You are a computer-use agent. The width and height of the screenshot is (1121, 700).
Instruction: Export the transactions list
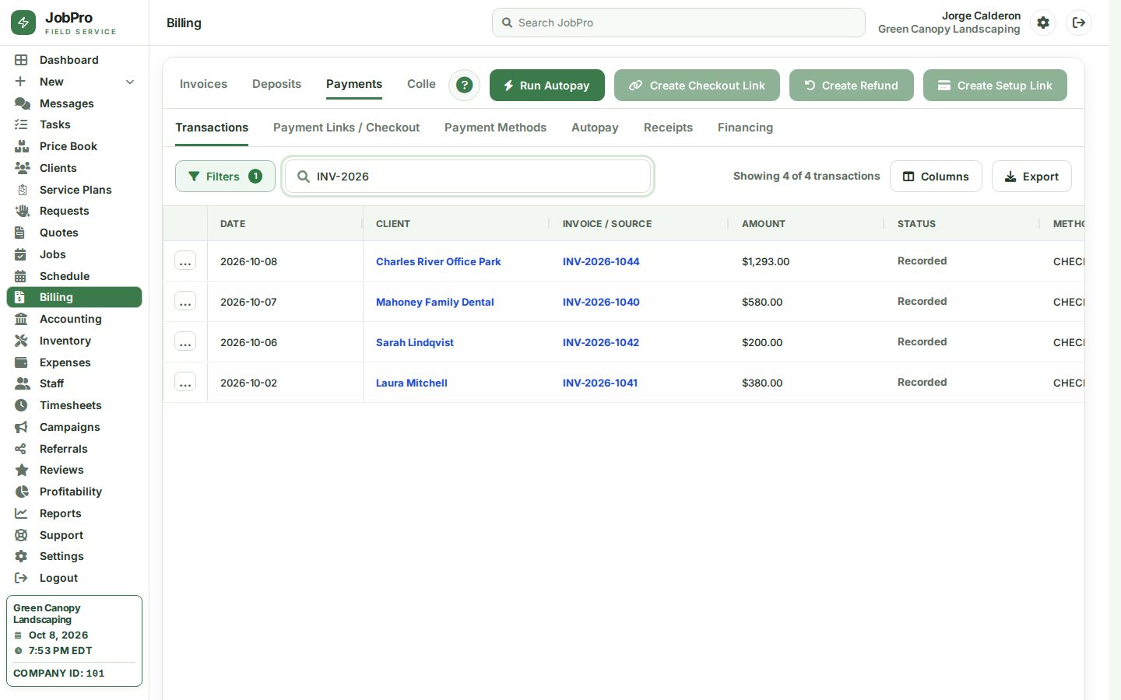pos(1031,177)
